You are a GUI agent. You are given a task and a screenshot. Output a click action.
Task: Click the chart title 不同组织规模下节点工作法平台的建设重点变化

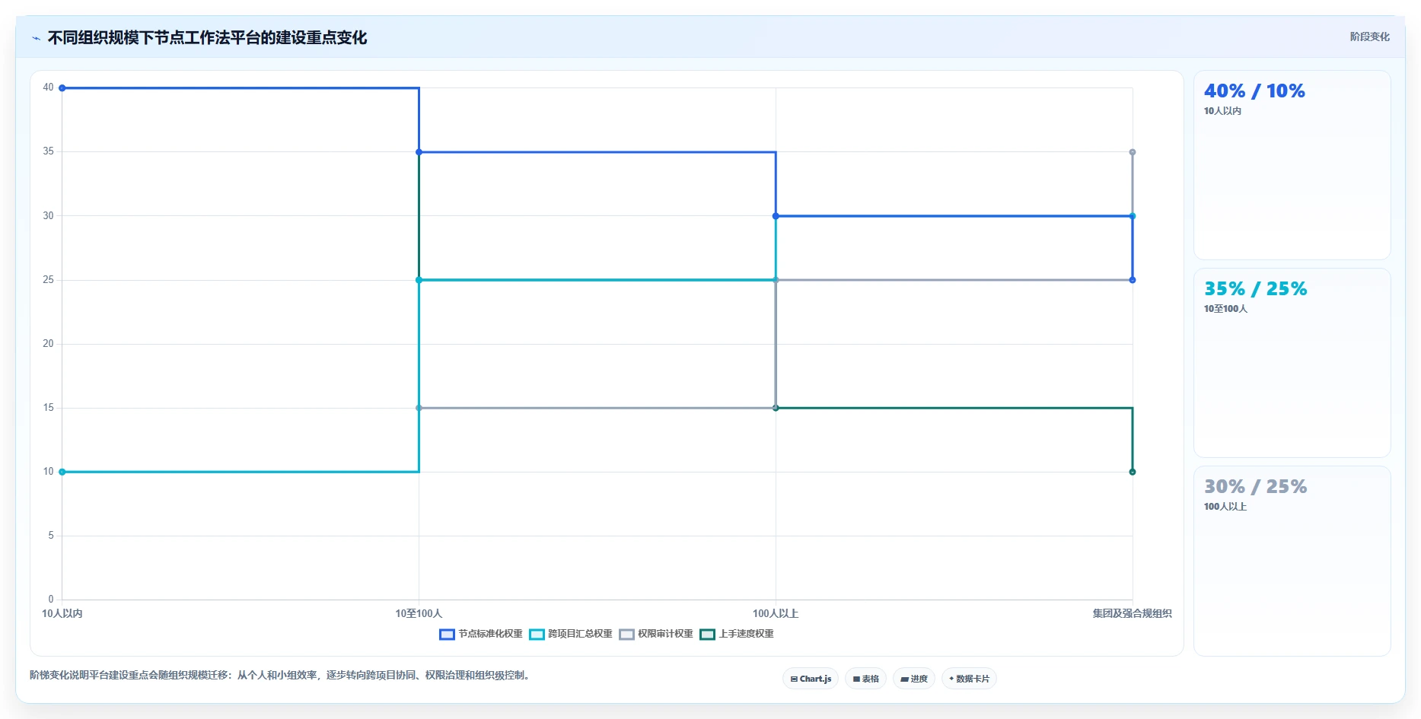point(207,38)
